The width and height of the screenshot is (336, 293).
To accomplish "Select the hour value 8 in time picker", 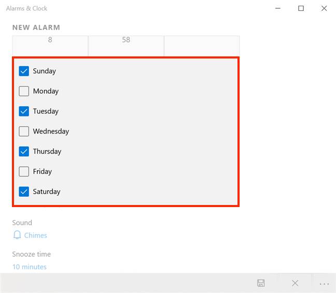I will (50, 40).
